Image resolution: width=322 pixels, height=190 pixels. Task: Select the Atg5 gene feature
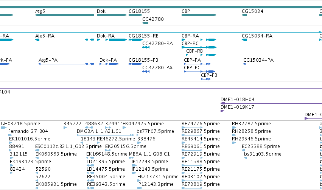65,15
